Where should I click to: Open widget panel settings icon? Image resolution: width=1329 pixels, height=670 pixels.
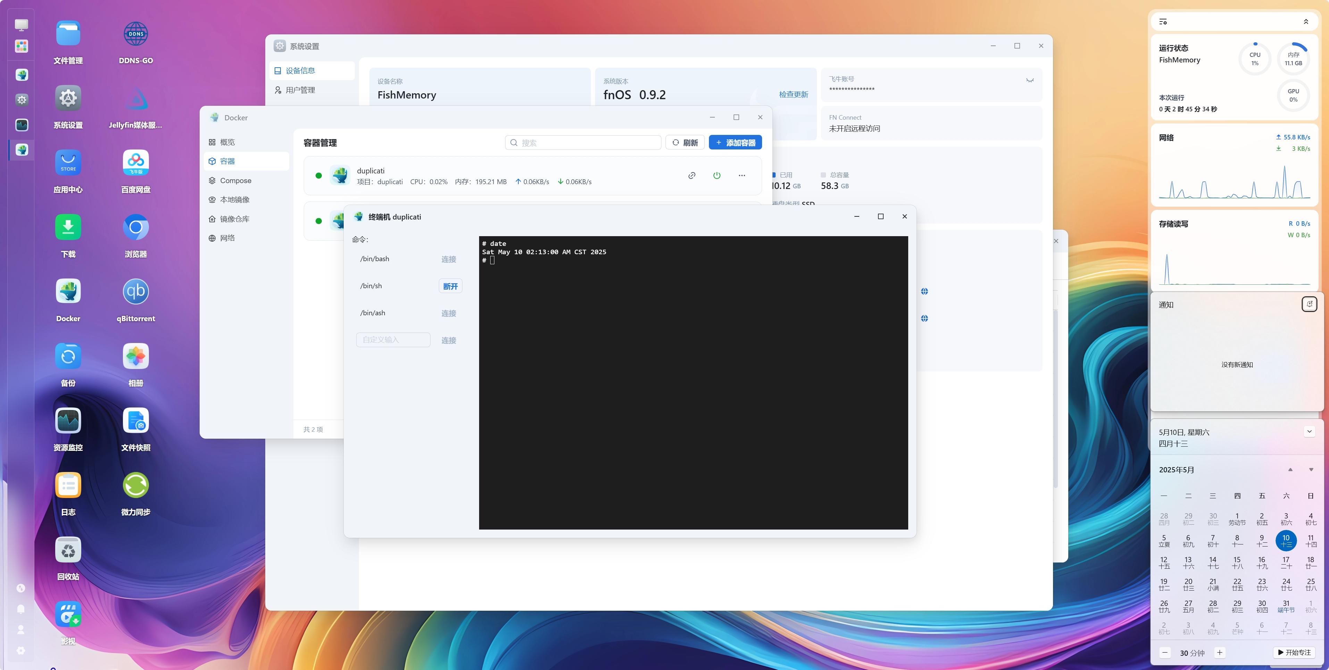click(x=1163, y=22)
